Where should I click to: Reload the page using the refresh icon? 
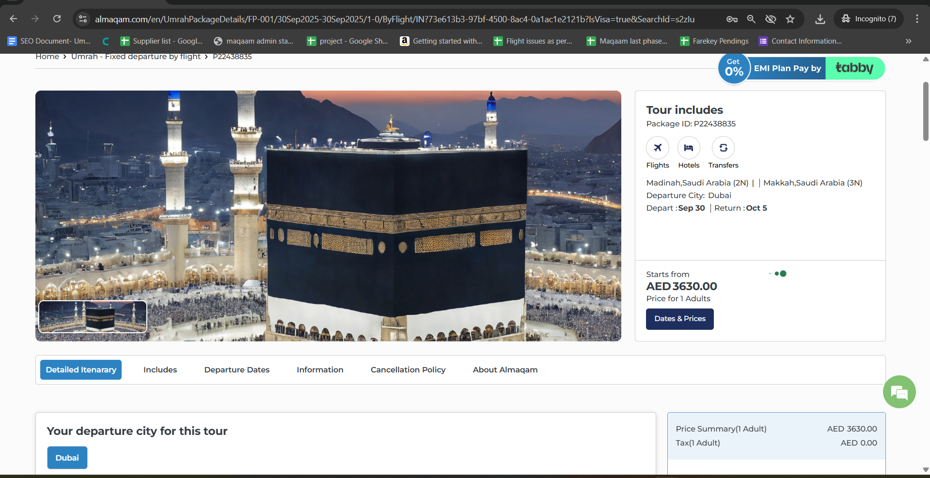point(57,19)
